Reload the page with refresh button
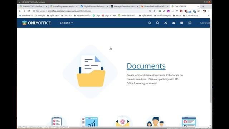The width and height of the screenshot is (229, 129). [29, 11]
